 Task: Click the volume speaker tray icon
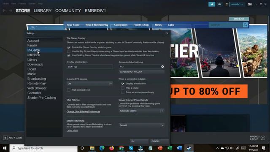[x=232, y=148]
